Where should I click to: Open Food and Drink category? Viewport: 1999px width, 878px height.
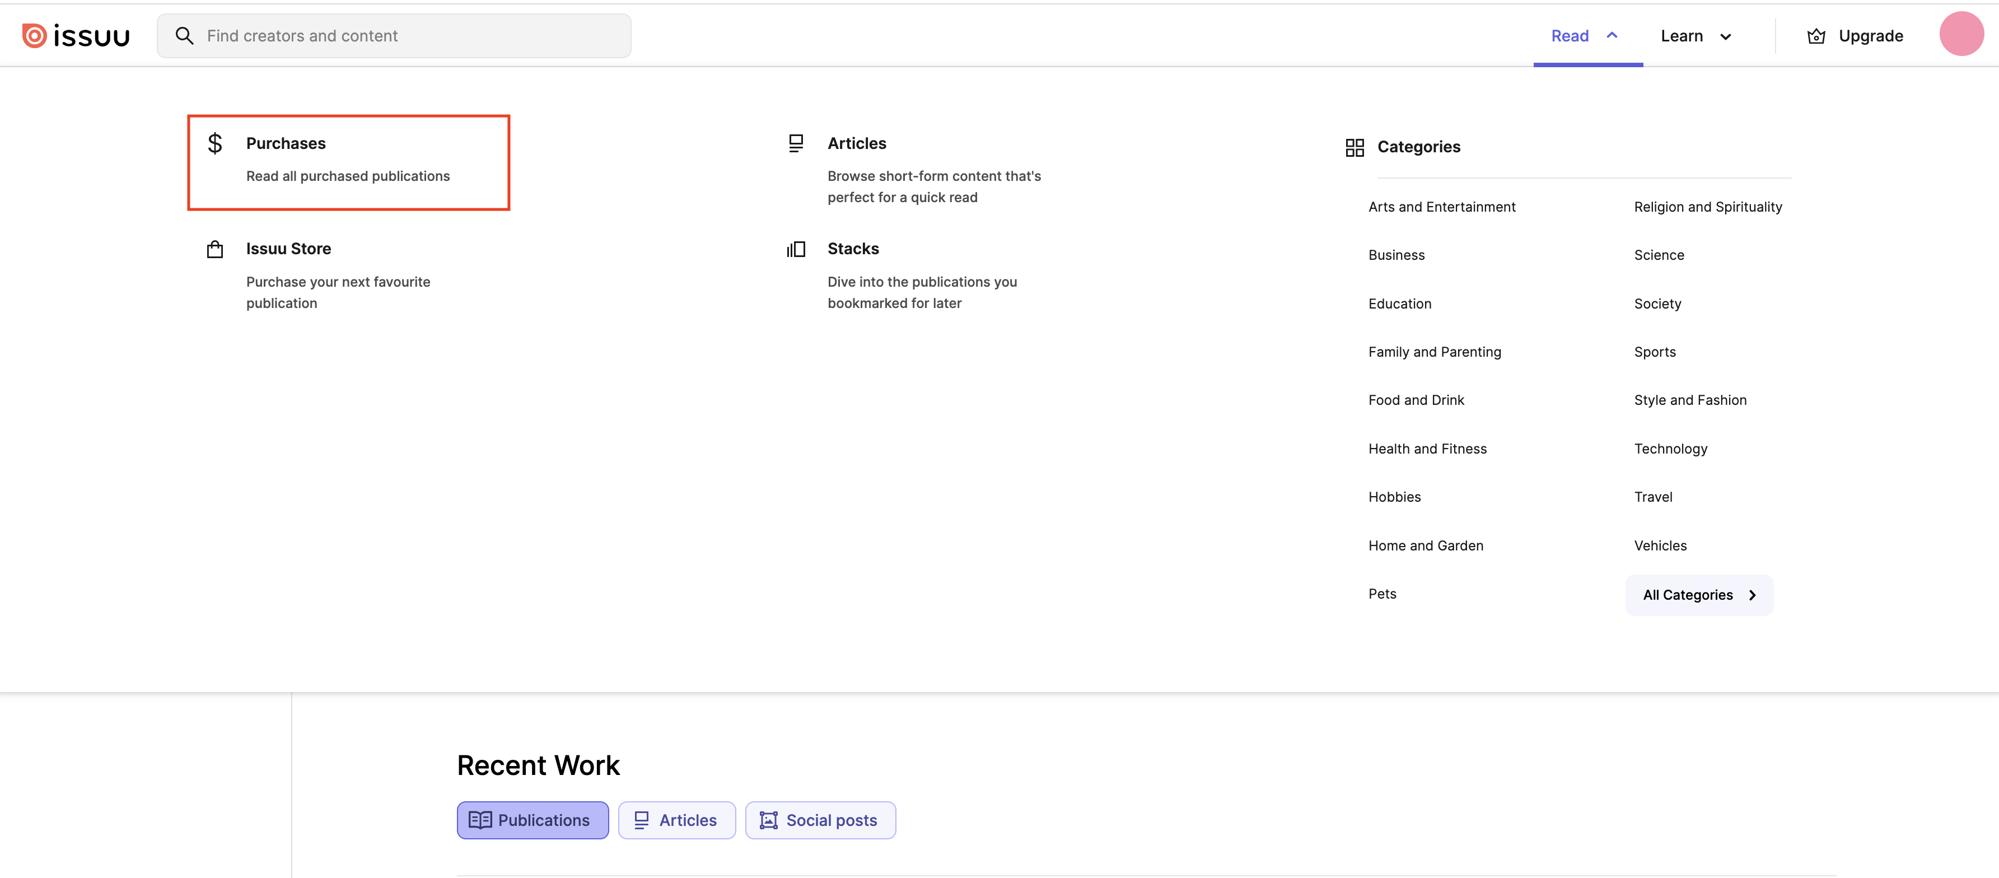point(1416,400)
